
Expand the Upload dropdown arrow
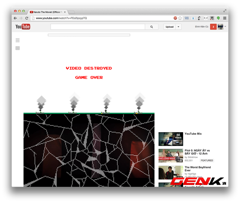coord(178,27)
